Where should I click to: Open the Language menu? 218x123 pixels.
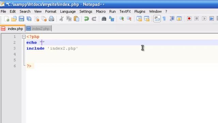68,11
